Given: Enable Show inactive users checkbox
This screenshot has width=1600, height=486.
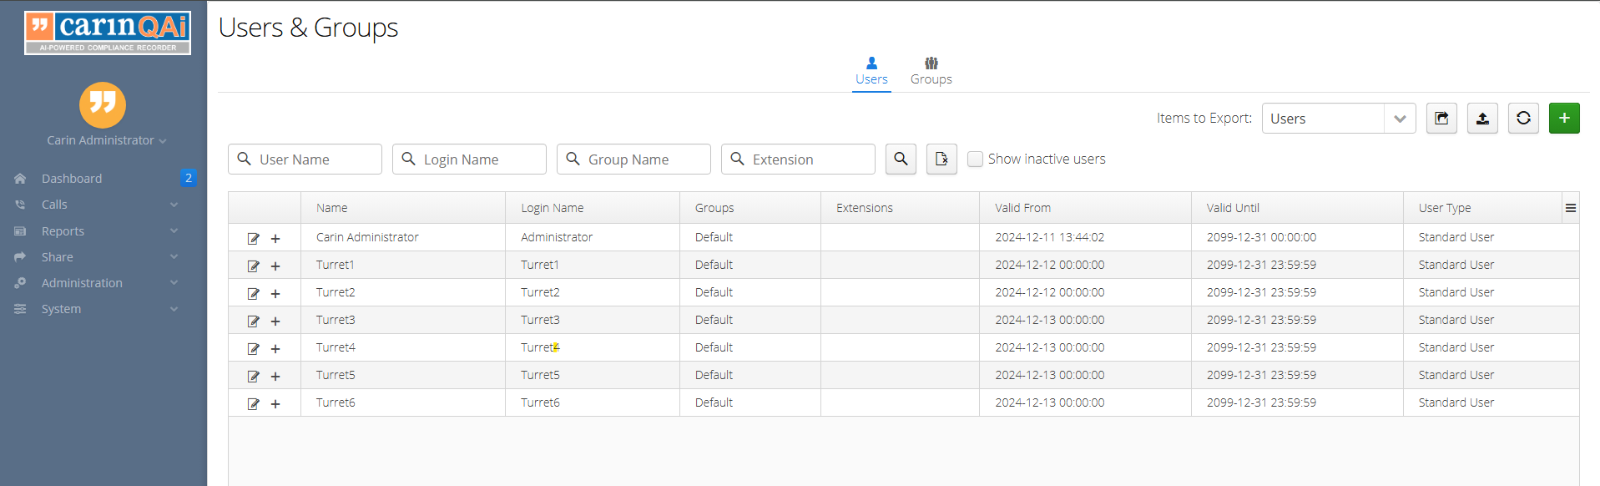Looking at the screenshot, I should (975, 159).
